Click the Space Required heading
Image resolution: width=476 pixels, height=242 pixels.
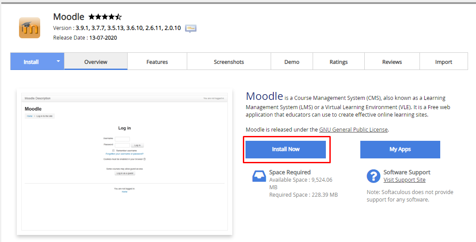tap(290, 172)
